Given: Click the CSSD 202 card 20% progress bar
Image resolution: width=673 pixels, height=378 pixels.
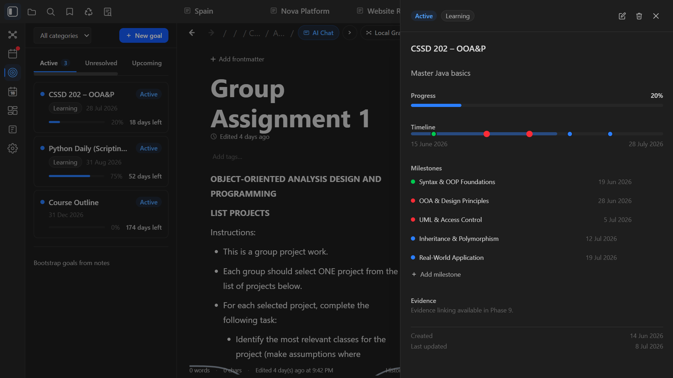Looking at the screenshot, I should pyautogui.click(x=77, y=122).
